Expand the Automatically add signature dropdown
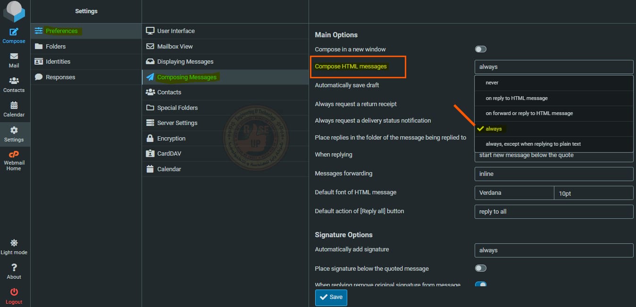Screen dimensions: 636x307 (553, 250)
